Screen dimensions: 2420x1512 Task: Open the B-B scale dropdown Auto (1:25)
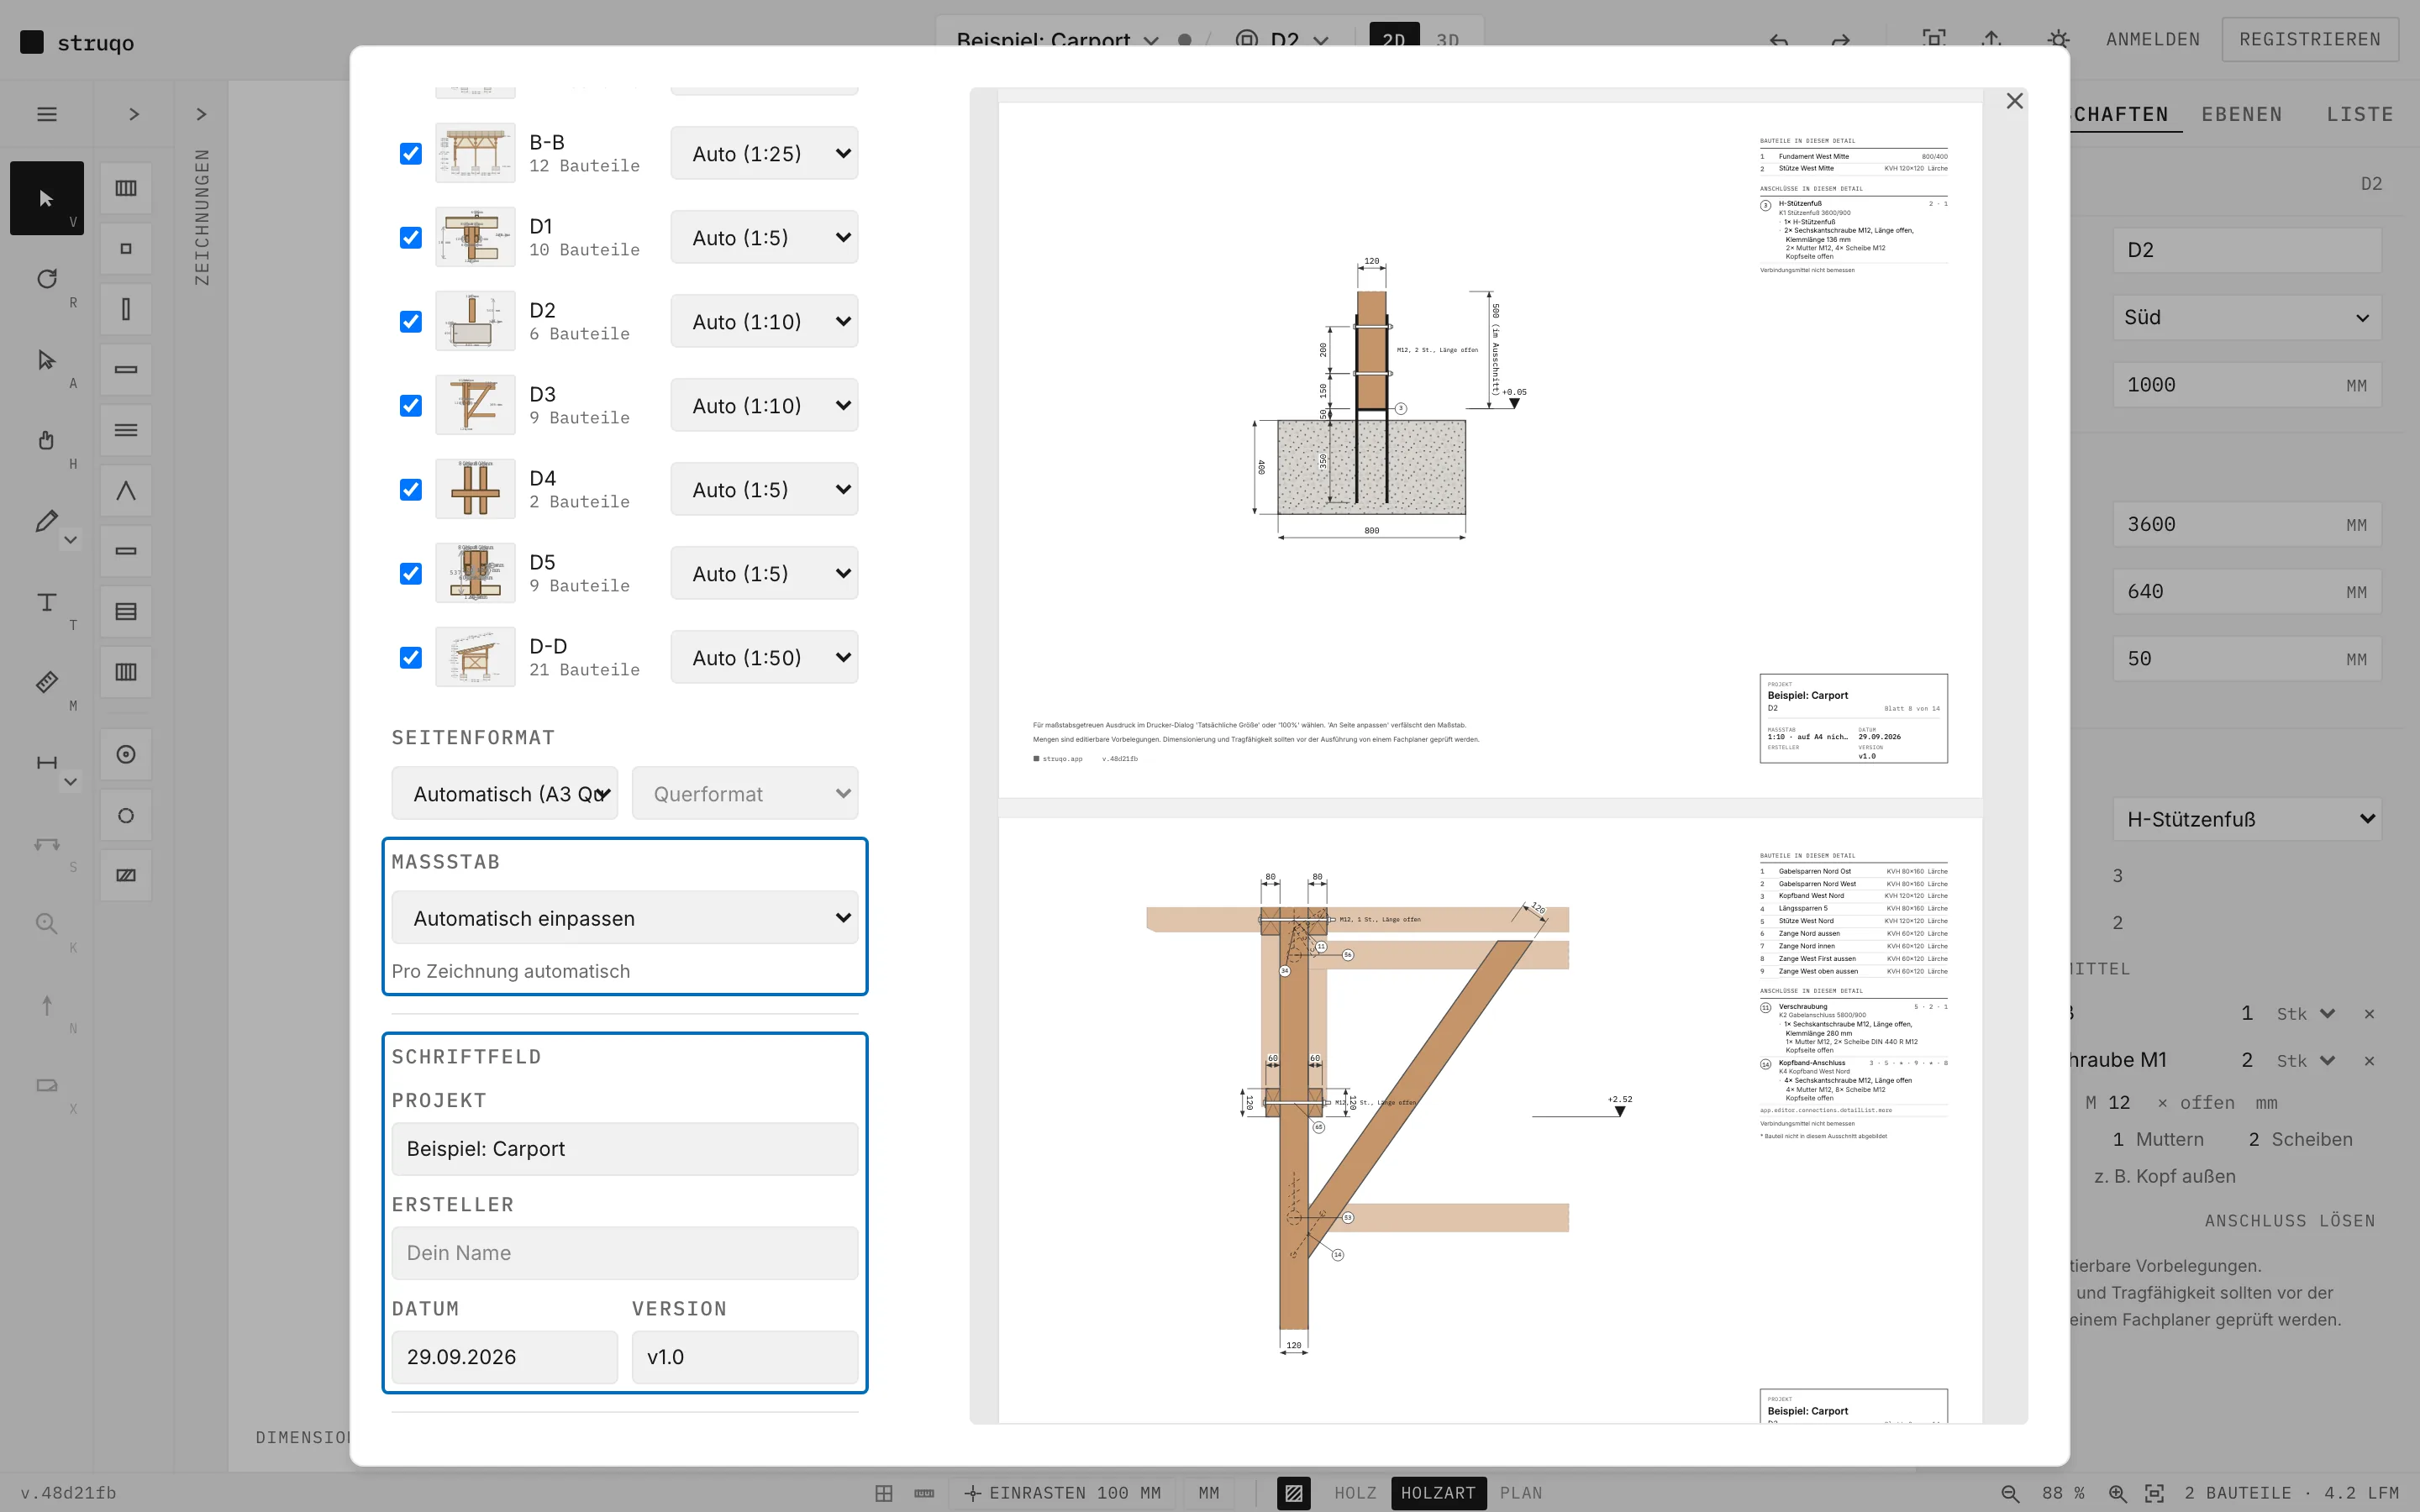pos(764,153)
